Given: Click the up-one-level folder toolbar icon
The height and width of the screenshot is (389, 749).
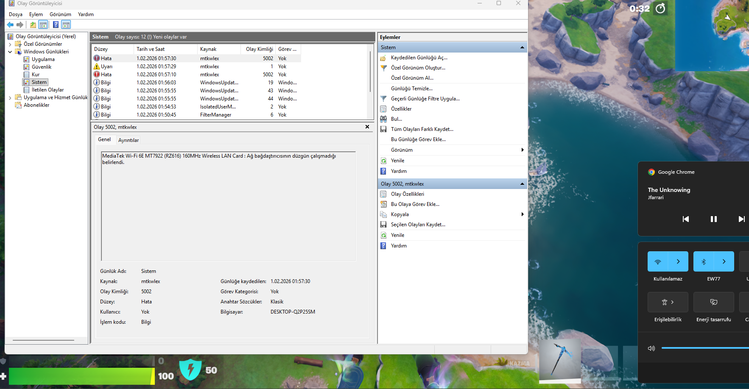Looking at the screenshot, I should click(x=33, y=25).
